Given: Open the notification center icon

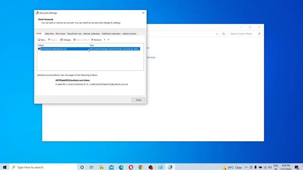Looking at the screenshot, I should (297, 167).
